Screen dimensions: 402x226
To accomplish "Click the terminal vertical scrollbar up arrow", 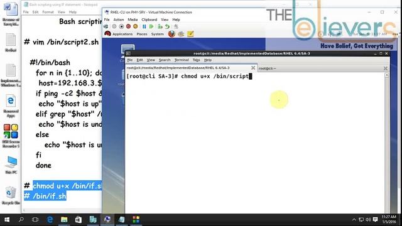I will tap(387, 75).
